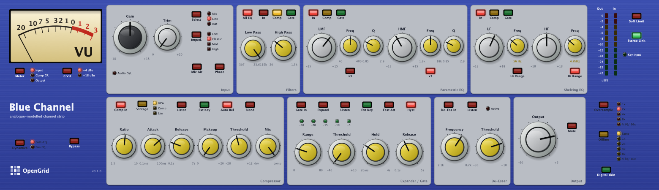Select the Med impedance option

(209, 44)
